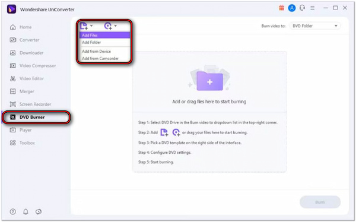Click the Converter sidebar icon
Image resolution: width=356 pixels, height=222 pixels.
[x=13, y=40]
